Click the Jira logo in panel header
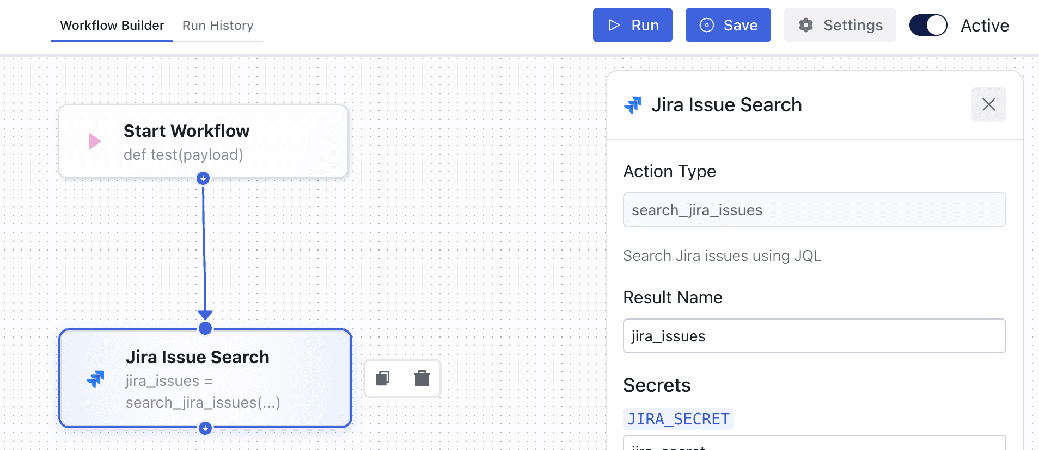This screenshot has width=1039, height=450. [633, 105]
